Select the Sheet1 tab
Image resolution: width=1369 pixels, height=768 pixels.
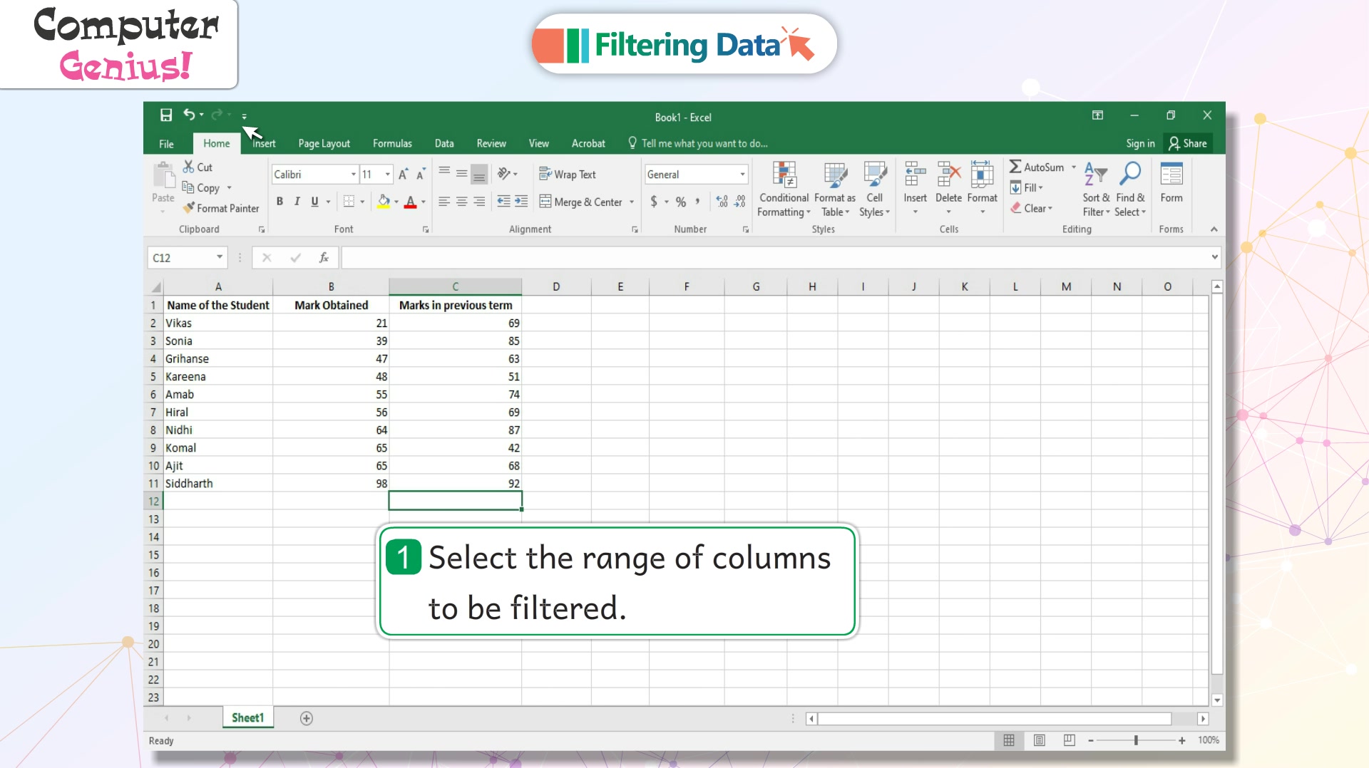(247, 717)
